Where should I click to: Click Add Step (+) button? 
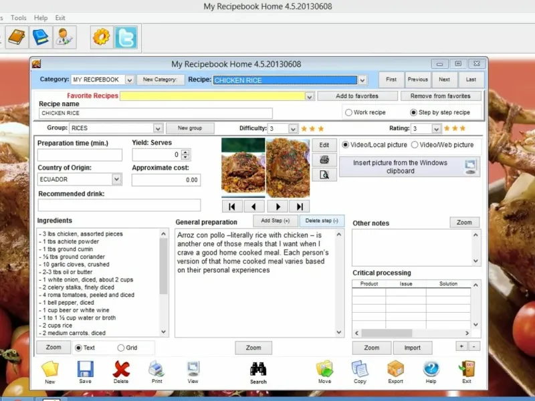pyautogui.click(x=276, y=221)
